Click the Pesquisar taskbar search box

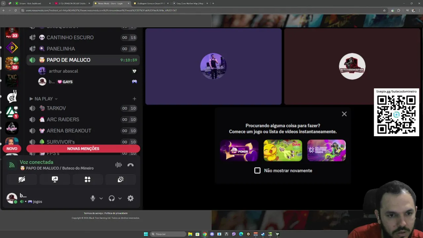tap(168, 234)
